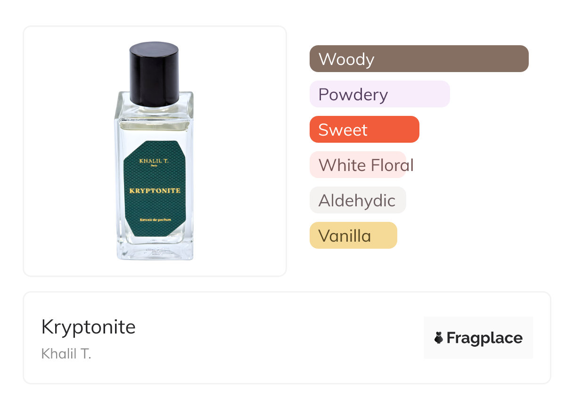Image resolution: width=574 pixels, height=407 pixels.
Task: Click the yellow Vanilla accord bar
Action: (353, 236)
